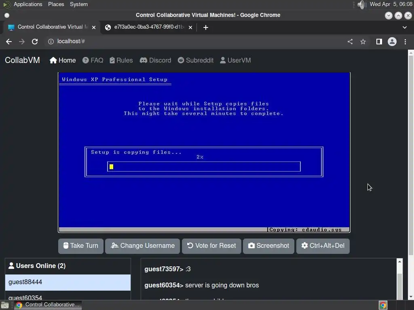Take a Screenshot of the VM
Image resolution: width=414 pixels, height=310 pixels.
click(268, 246)
